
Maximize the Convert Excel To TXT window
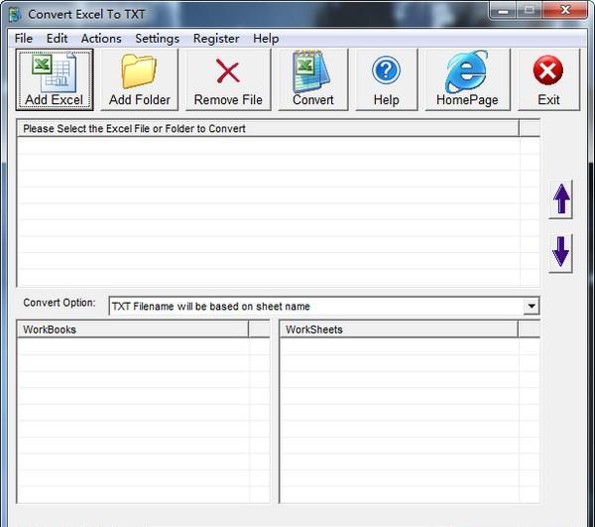[530, 10]
